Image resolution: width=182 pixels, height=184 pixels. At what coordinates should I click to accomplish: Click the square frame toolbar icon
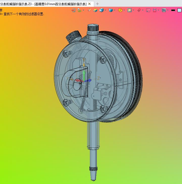(148, 10)
